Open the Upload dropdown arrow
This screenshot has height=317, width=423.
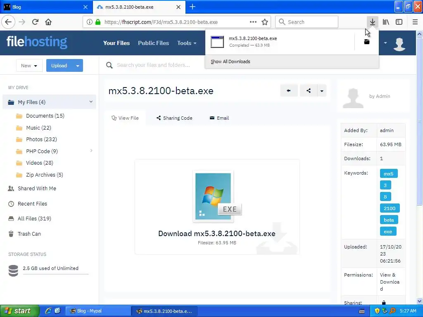(x=78, y=66)
